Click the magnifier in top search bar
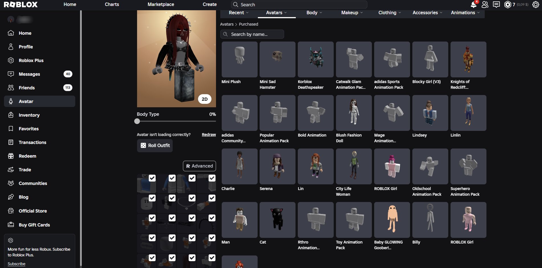 pos(235,5)
